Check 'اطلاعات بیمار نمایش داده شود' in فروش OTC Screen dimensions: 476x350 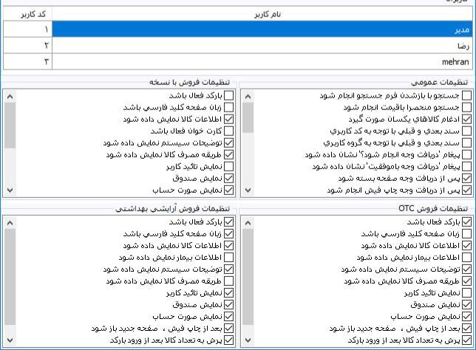(466, 258)
